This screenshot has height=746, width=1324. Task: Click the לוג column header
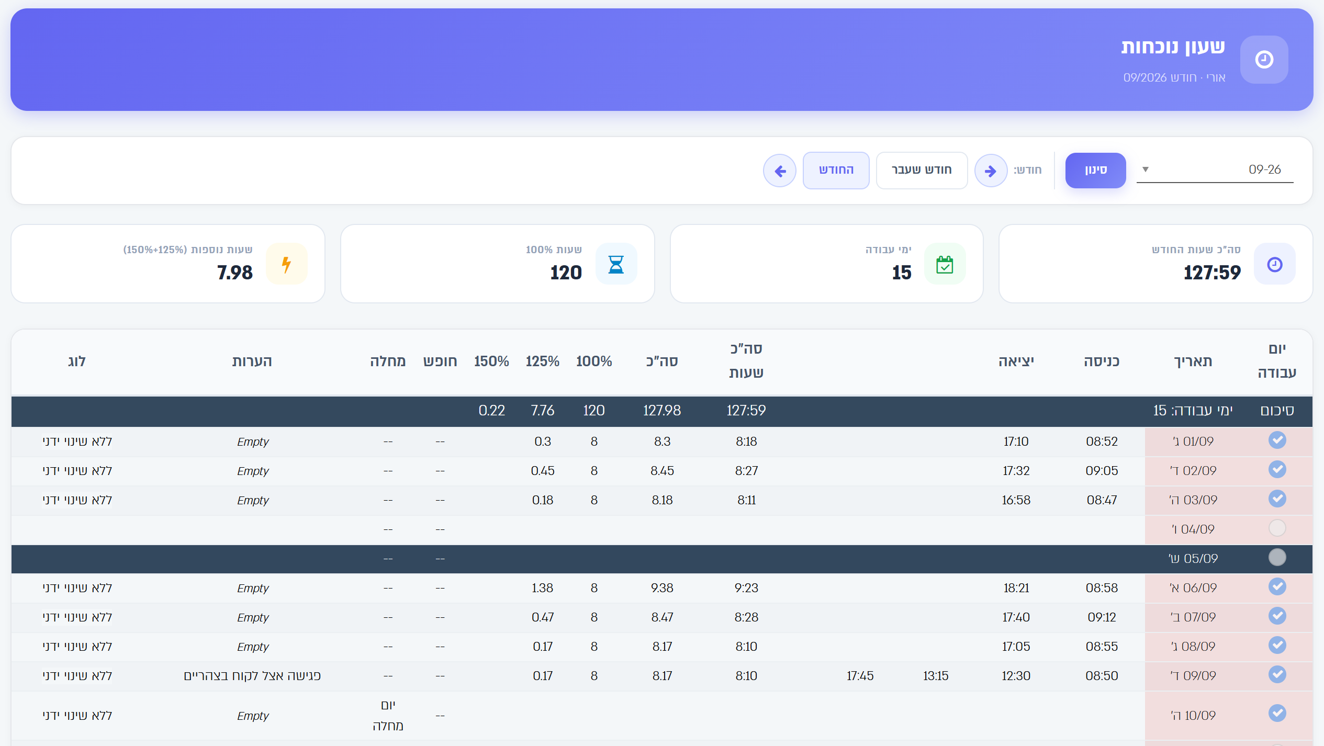tap(77, 361)
